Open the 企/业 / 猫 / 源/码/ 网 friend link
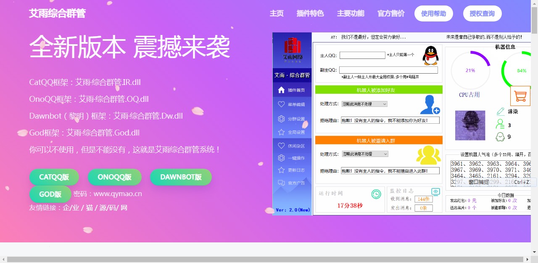 [x=95, y=208]
